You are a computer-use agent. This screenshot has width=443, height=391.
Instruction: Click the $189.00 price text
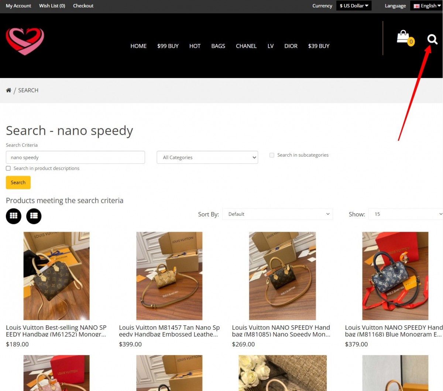click(x=17, y=344)
